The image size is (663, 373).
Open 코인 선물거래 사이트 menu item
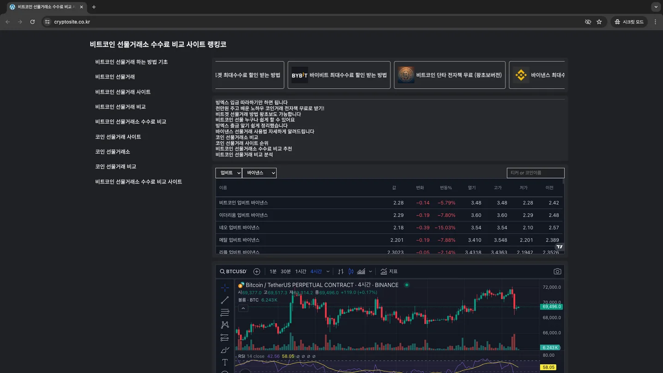pos(118,137)
